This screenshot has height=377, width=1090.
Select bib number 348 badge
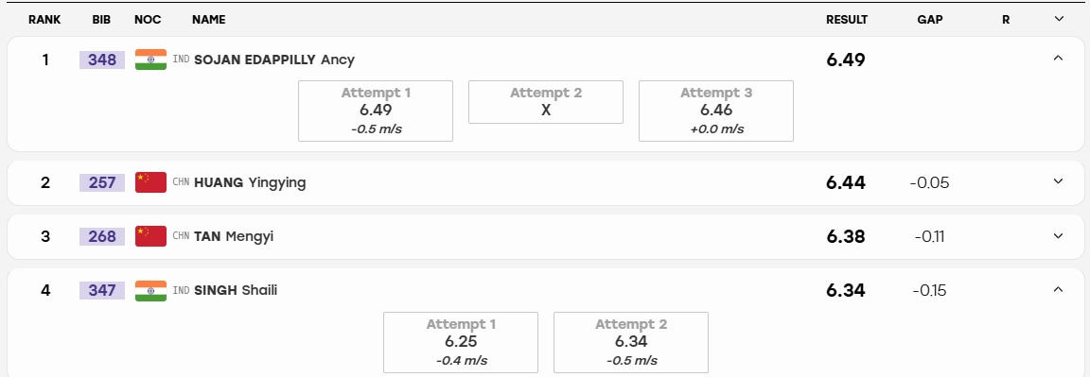102,60
